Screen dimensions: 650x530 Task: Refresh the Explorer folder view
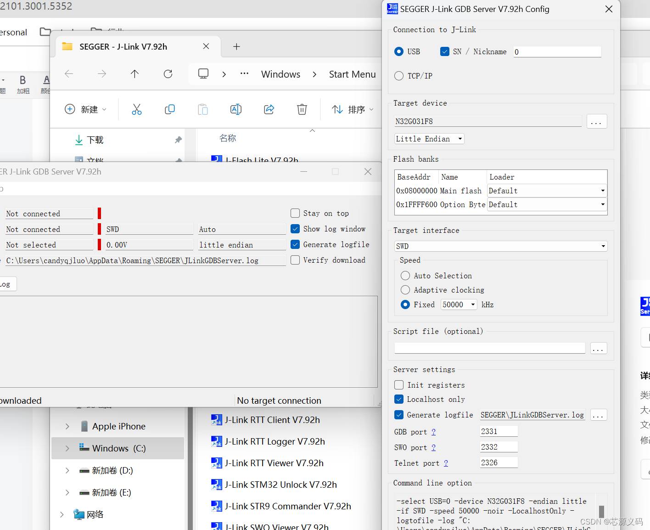[x=168, y=74]
